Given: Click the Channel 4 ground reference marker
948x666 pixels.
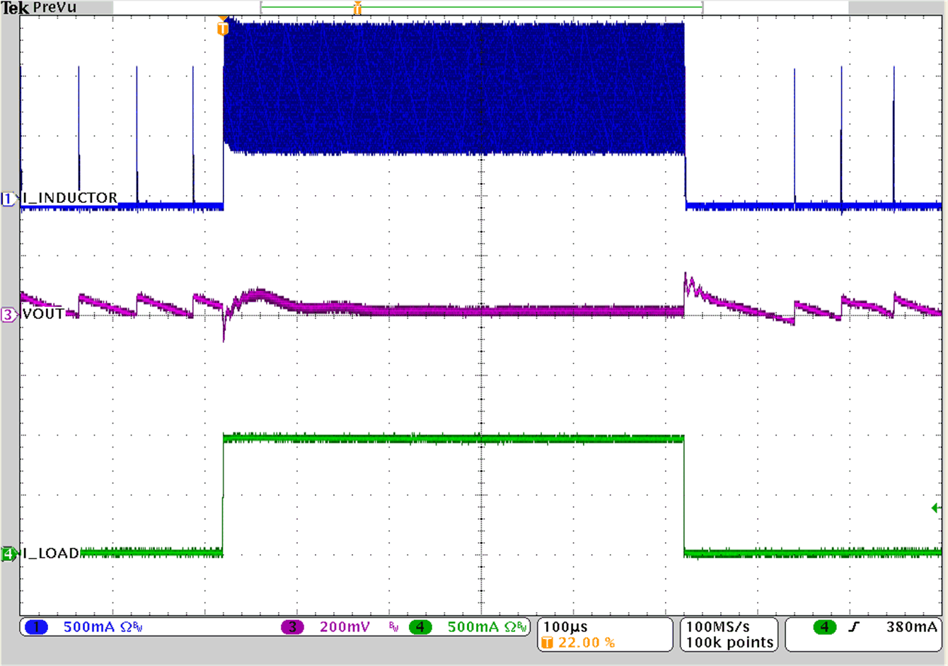Looking at the screenshot, I should (7, 554).
